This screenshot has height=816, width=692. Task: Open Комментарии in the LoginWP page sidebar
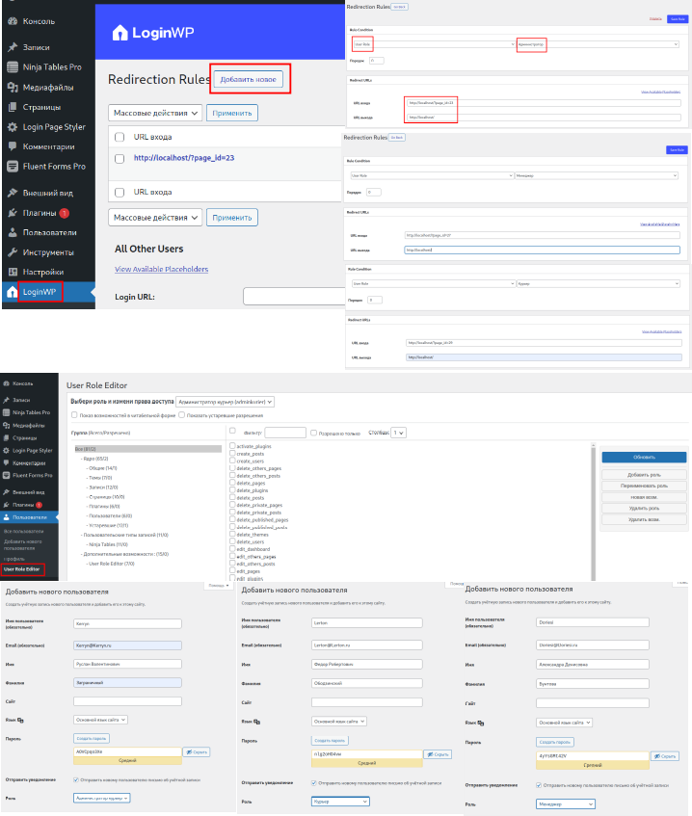(48, 146)
